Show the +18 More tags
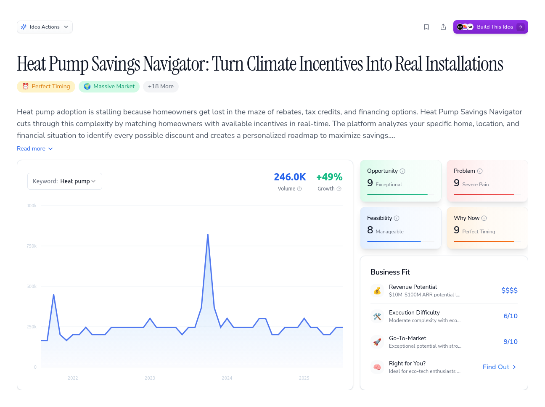 (161, 87)
